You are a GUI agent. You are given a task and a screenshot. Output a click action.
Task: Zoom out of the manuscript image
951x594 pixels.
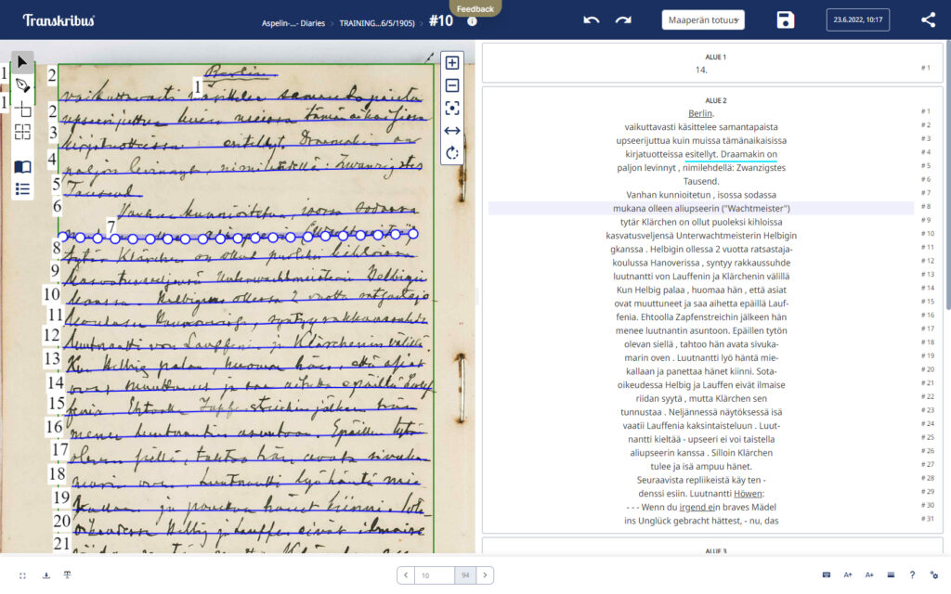click(452, 85)
